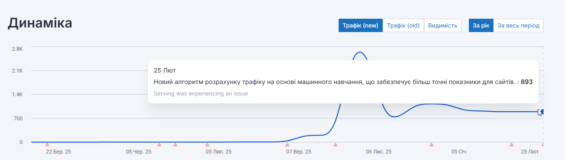Click the peak of the traffic curve

click(359, 52)
